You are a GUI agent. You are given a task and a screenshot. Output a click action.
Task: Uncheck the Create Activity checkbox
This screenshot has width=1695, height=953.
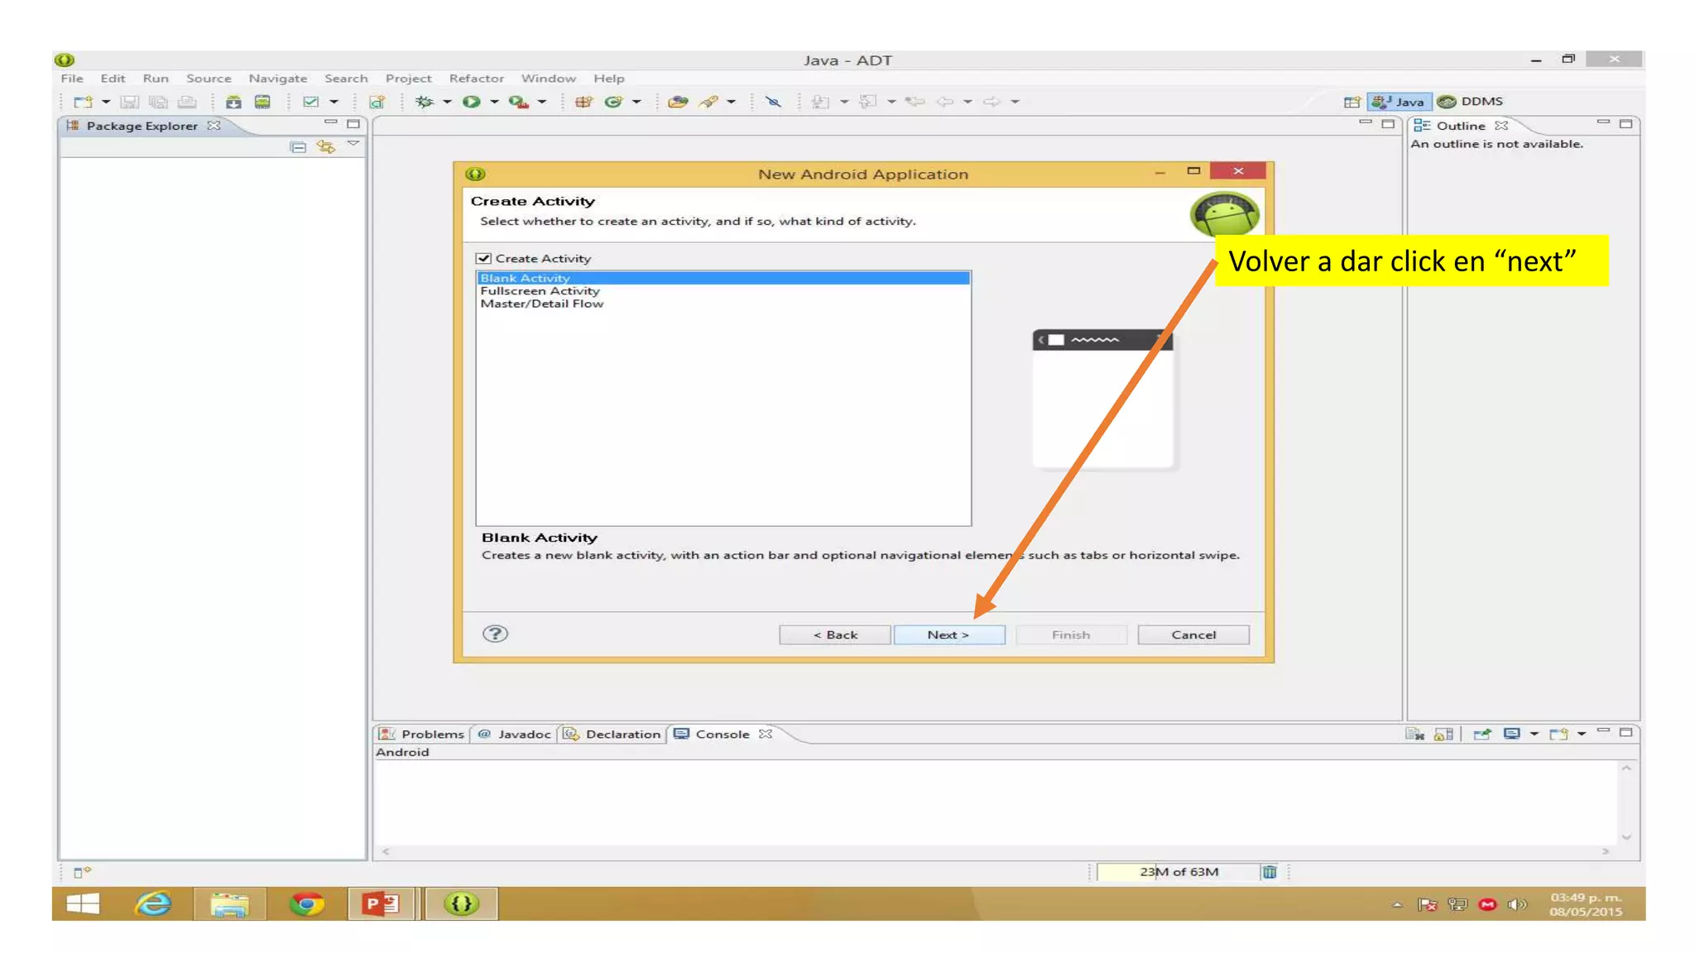[484, 258]
